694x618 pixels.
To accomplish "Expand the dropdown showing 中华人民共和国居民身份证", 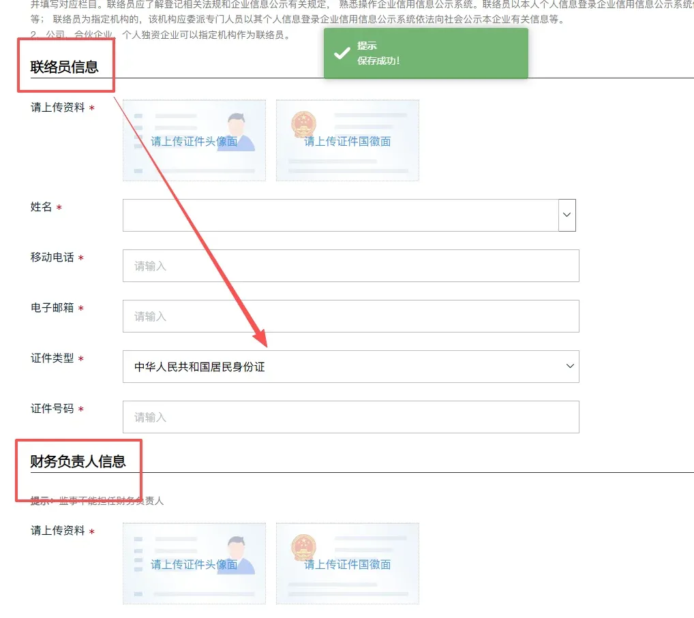I will click(570, 367).
